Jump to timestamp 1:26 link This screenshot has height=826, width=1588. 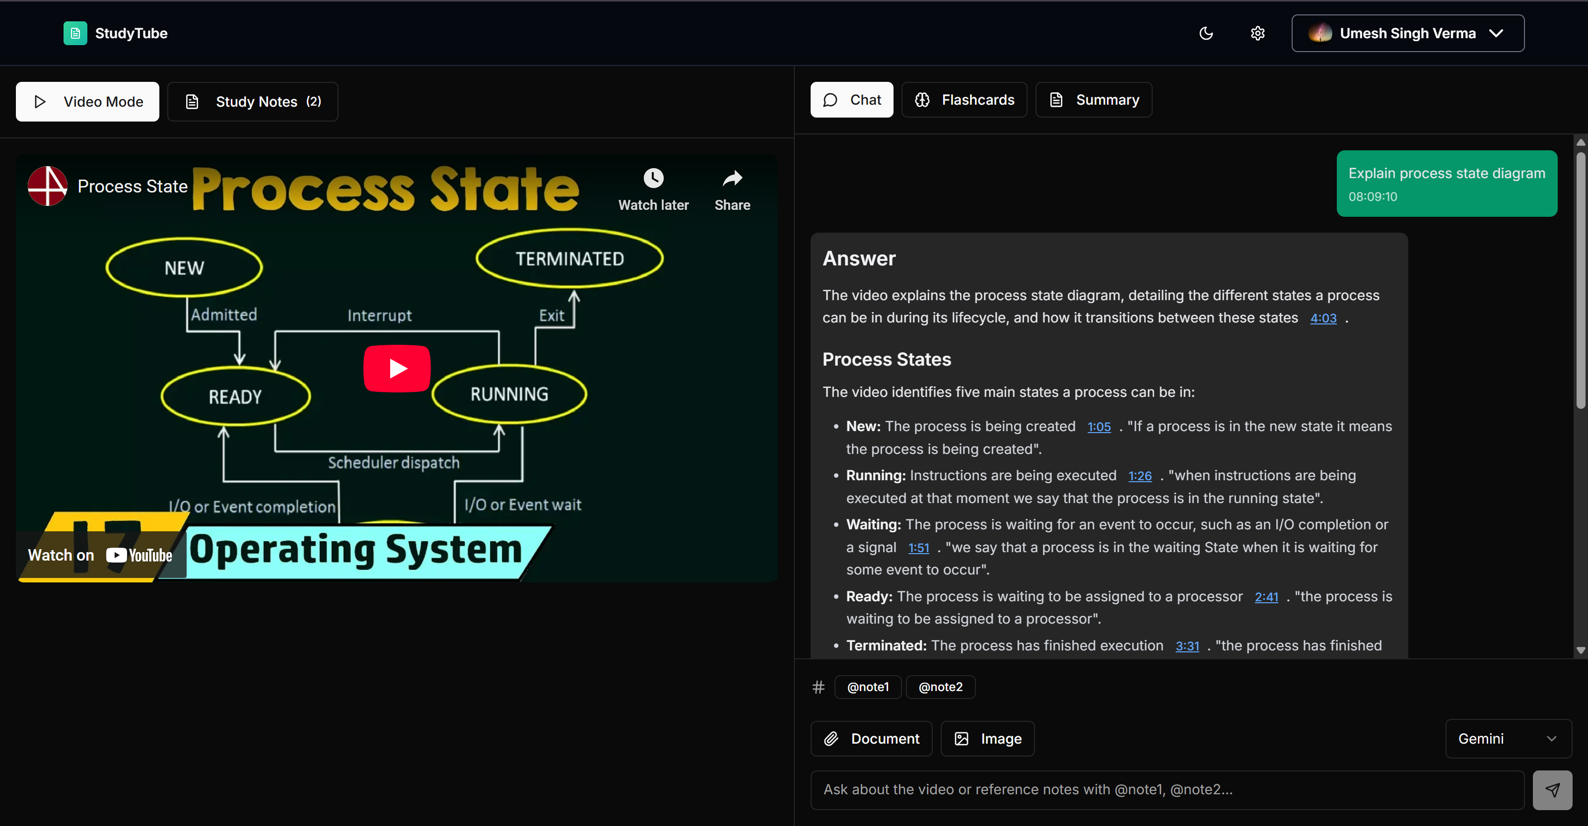pyautogui.click(x=1140, y=476)
